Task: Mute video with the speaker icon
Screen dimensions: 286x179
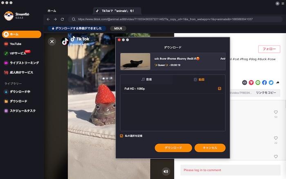Action: click(165, 171)
